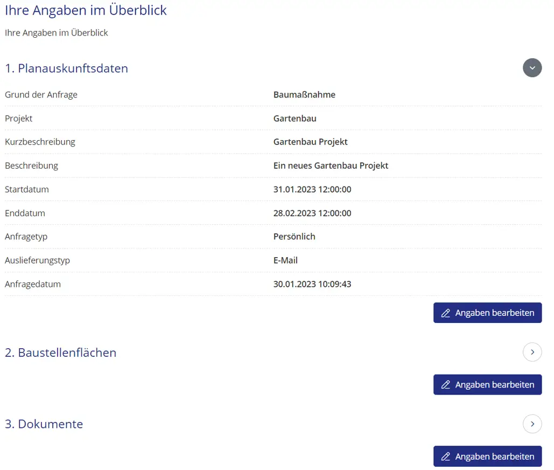Screen dimensions: 554x470
Task: Select the section title 1. Planauskunftsdaten
Action: click(66, 68)
